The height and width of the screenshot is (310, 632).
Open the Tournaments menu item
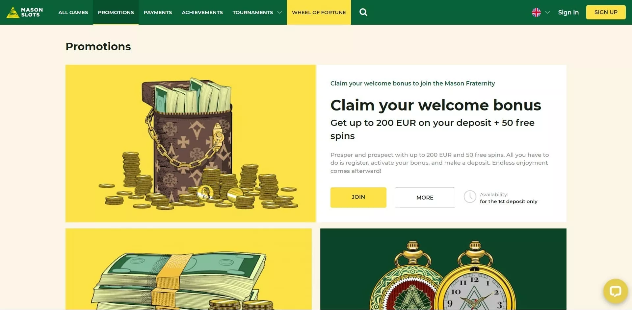[x=252, y=12]
